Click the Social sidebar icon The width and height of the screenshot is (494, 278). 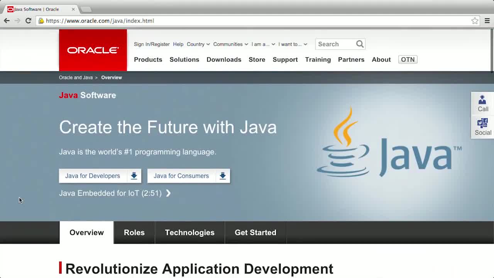(482, 127)
